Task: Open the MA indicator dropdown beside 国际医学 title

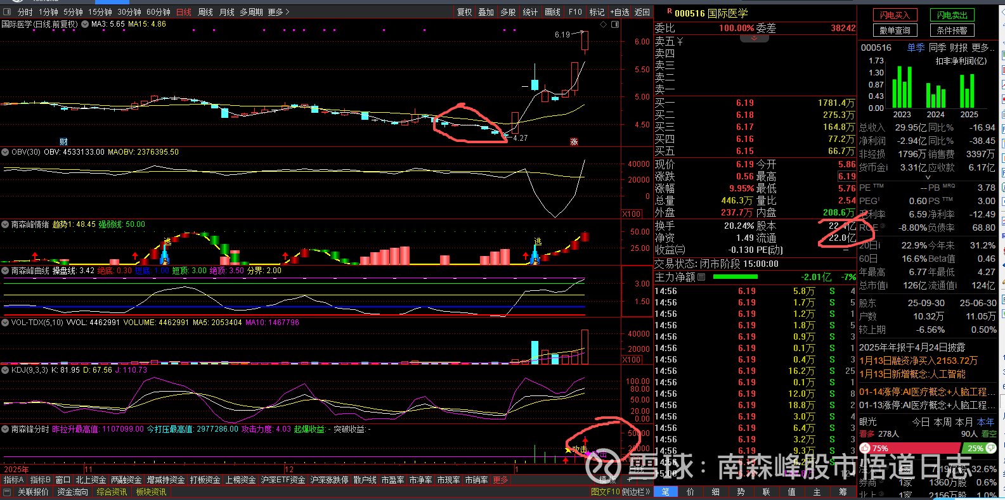Action: click(x=84, y=25)
